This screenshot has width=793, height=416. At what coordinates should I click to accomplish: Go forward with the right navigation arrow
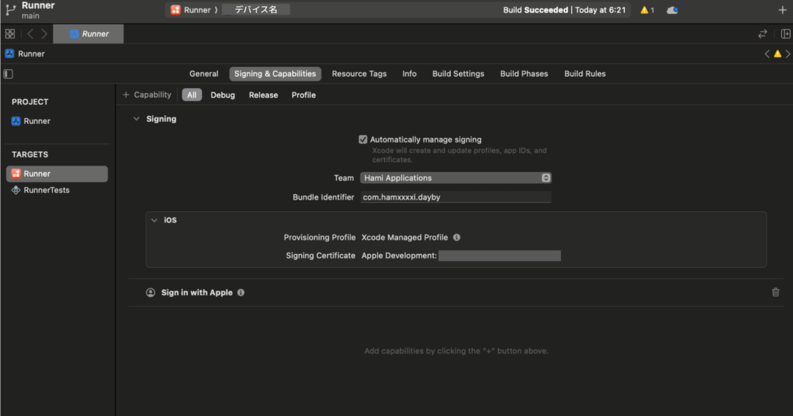(x=45, y=34)
